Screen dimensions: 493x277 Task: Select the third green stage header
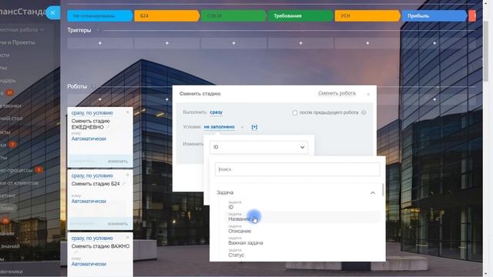pos(233,15)
